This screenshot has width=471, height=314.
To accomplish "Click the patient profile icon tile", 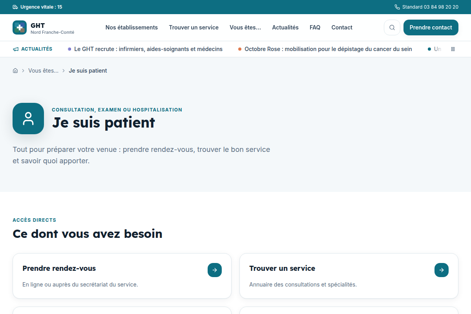I will (28, 119).
